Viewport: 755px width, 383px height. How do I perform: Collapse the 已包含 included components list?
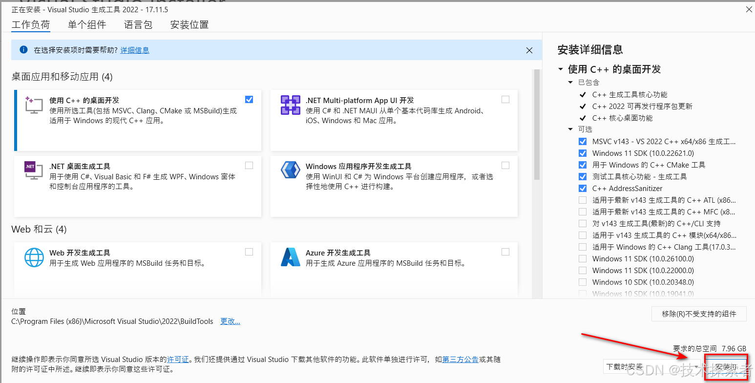pos(570,83)
